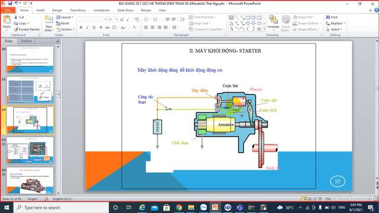Open the font name combo box

click(92, 20)
